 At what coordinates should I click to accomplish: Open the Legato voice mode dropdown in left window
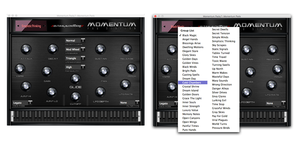click(x=22, y=103)
